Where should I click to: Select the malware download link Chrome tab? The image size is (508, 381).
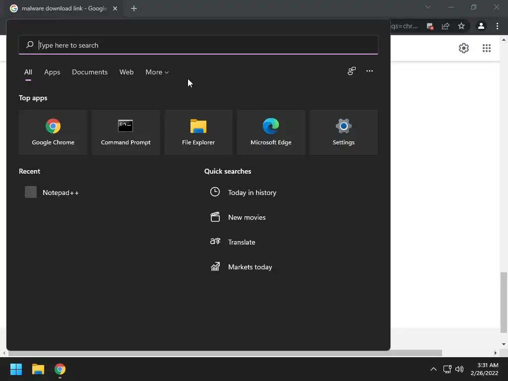click(x=64, y=8)
